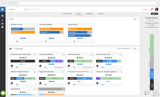The width and height of the screenshot is (160, 97).
Task: Open search from the left sidebar
Action: click(x=2, y=20)
